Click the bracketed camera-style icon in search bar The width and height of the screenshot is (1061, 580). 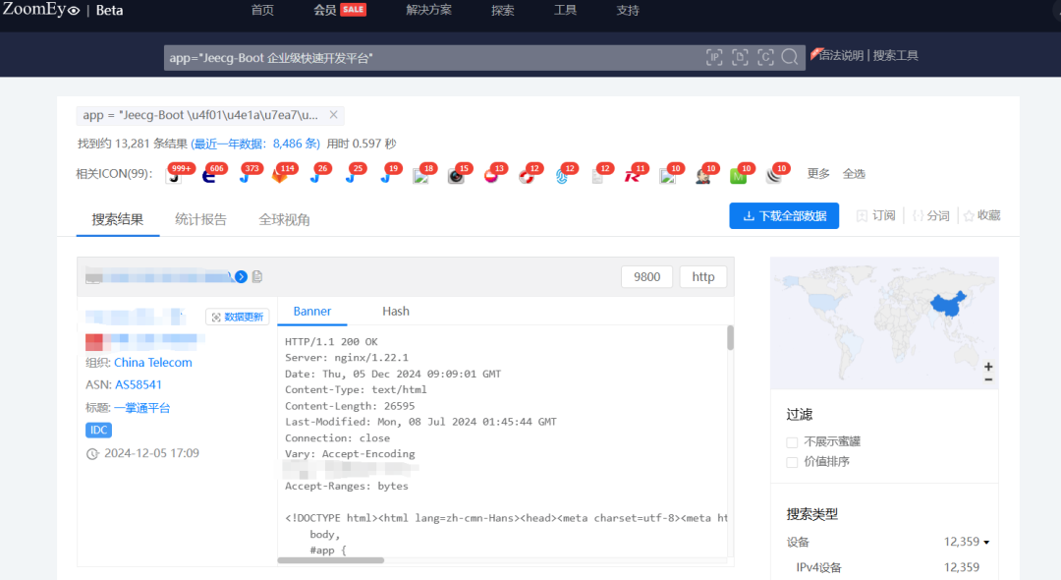741,58
